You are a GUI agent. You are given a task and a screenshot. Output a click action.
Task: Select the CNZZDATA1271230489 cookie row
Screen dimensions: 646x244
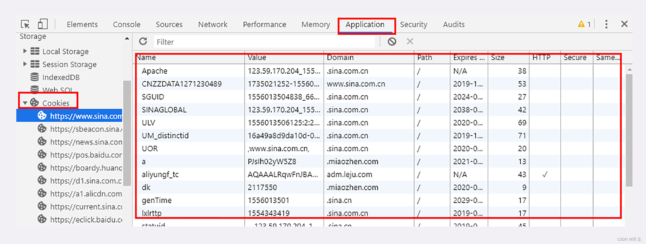378,84
